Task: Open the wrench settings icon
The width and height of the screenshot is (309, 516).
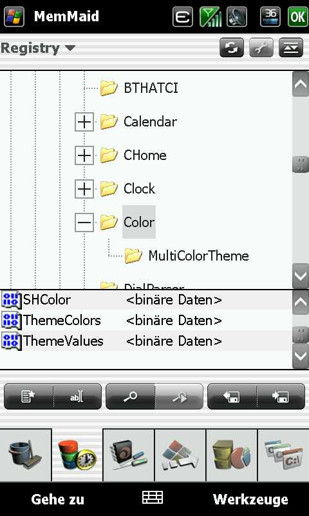Action: (261, 48)
